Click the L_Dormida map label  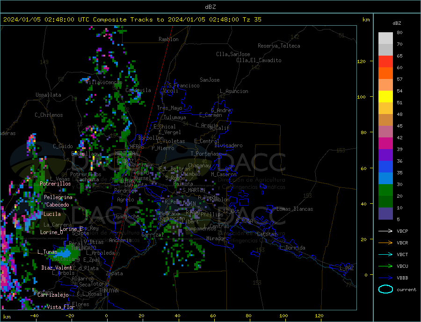[293, 248]
